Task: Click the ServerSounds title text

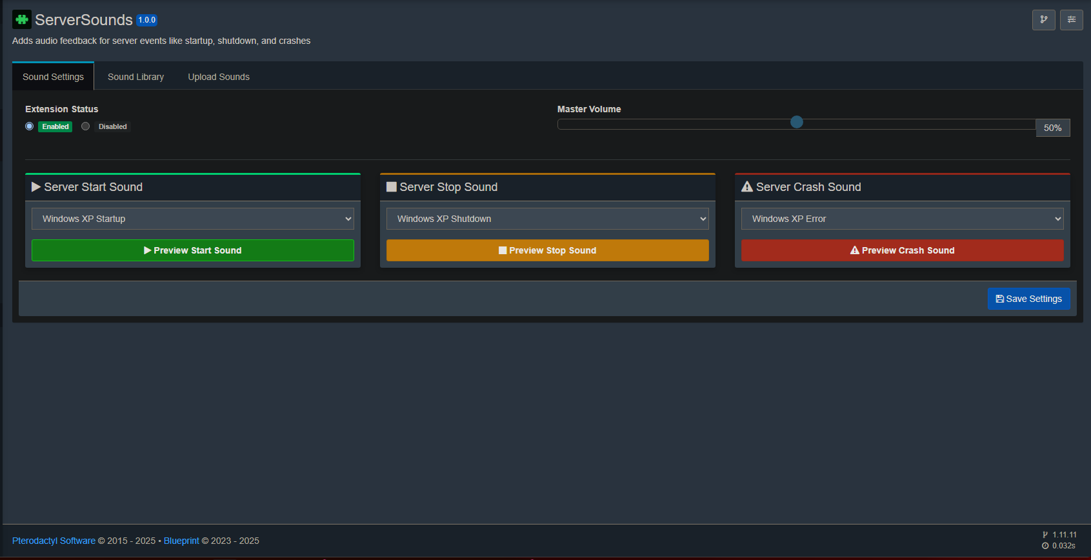Action: [84, 20]
